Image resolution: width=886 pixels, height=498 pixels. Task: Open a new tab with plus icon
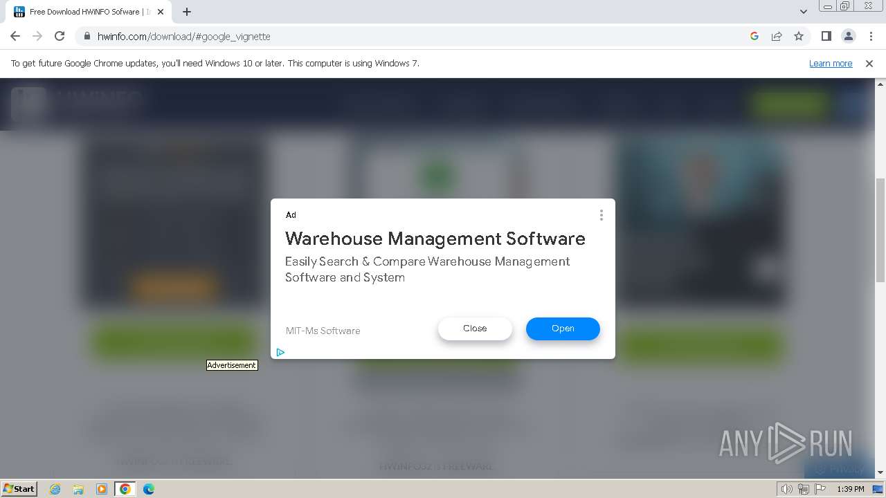click(187, 12)
